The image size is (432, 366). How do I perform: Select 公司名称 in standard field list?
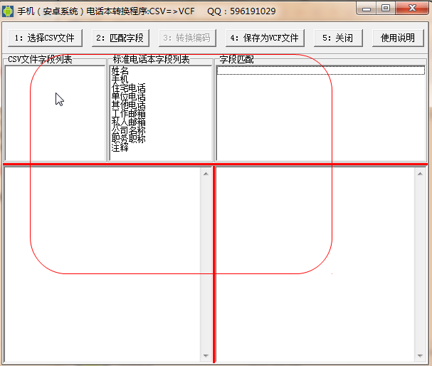coord(128,130)
